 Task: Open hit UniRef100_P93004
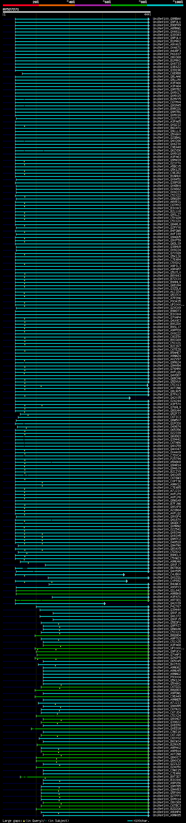[x=167, y=677]
